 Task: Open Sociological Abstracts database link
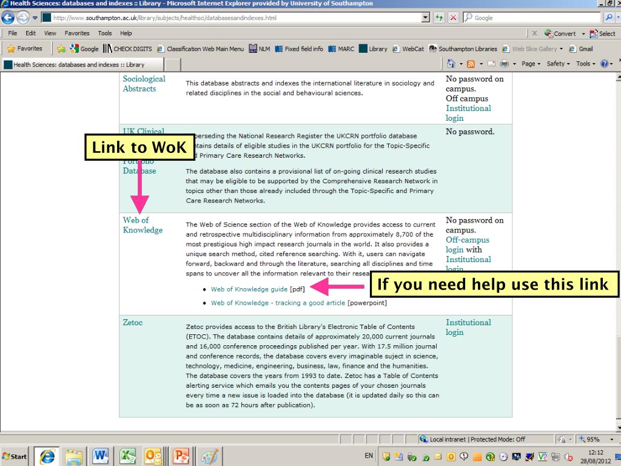pyautogui.click(x=144, y=84)
